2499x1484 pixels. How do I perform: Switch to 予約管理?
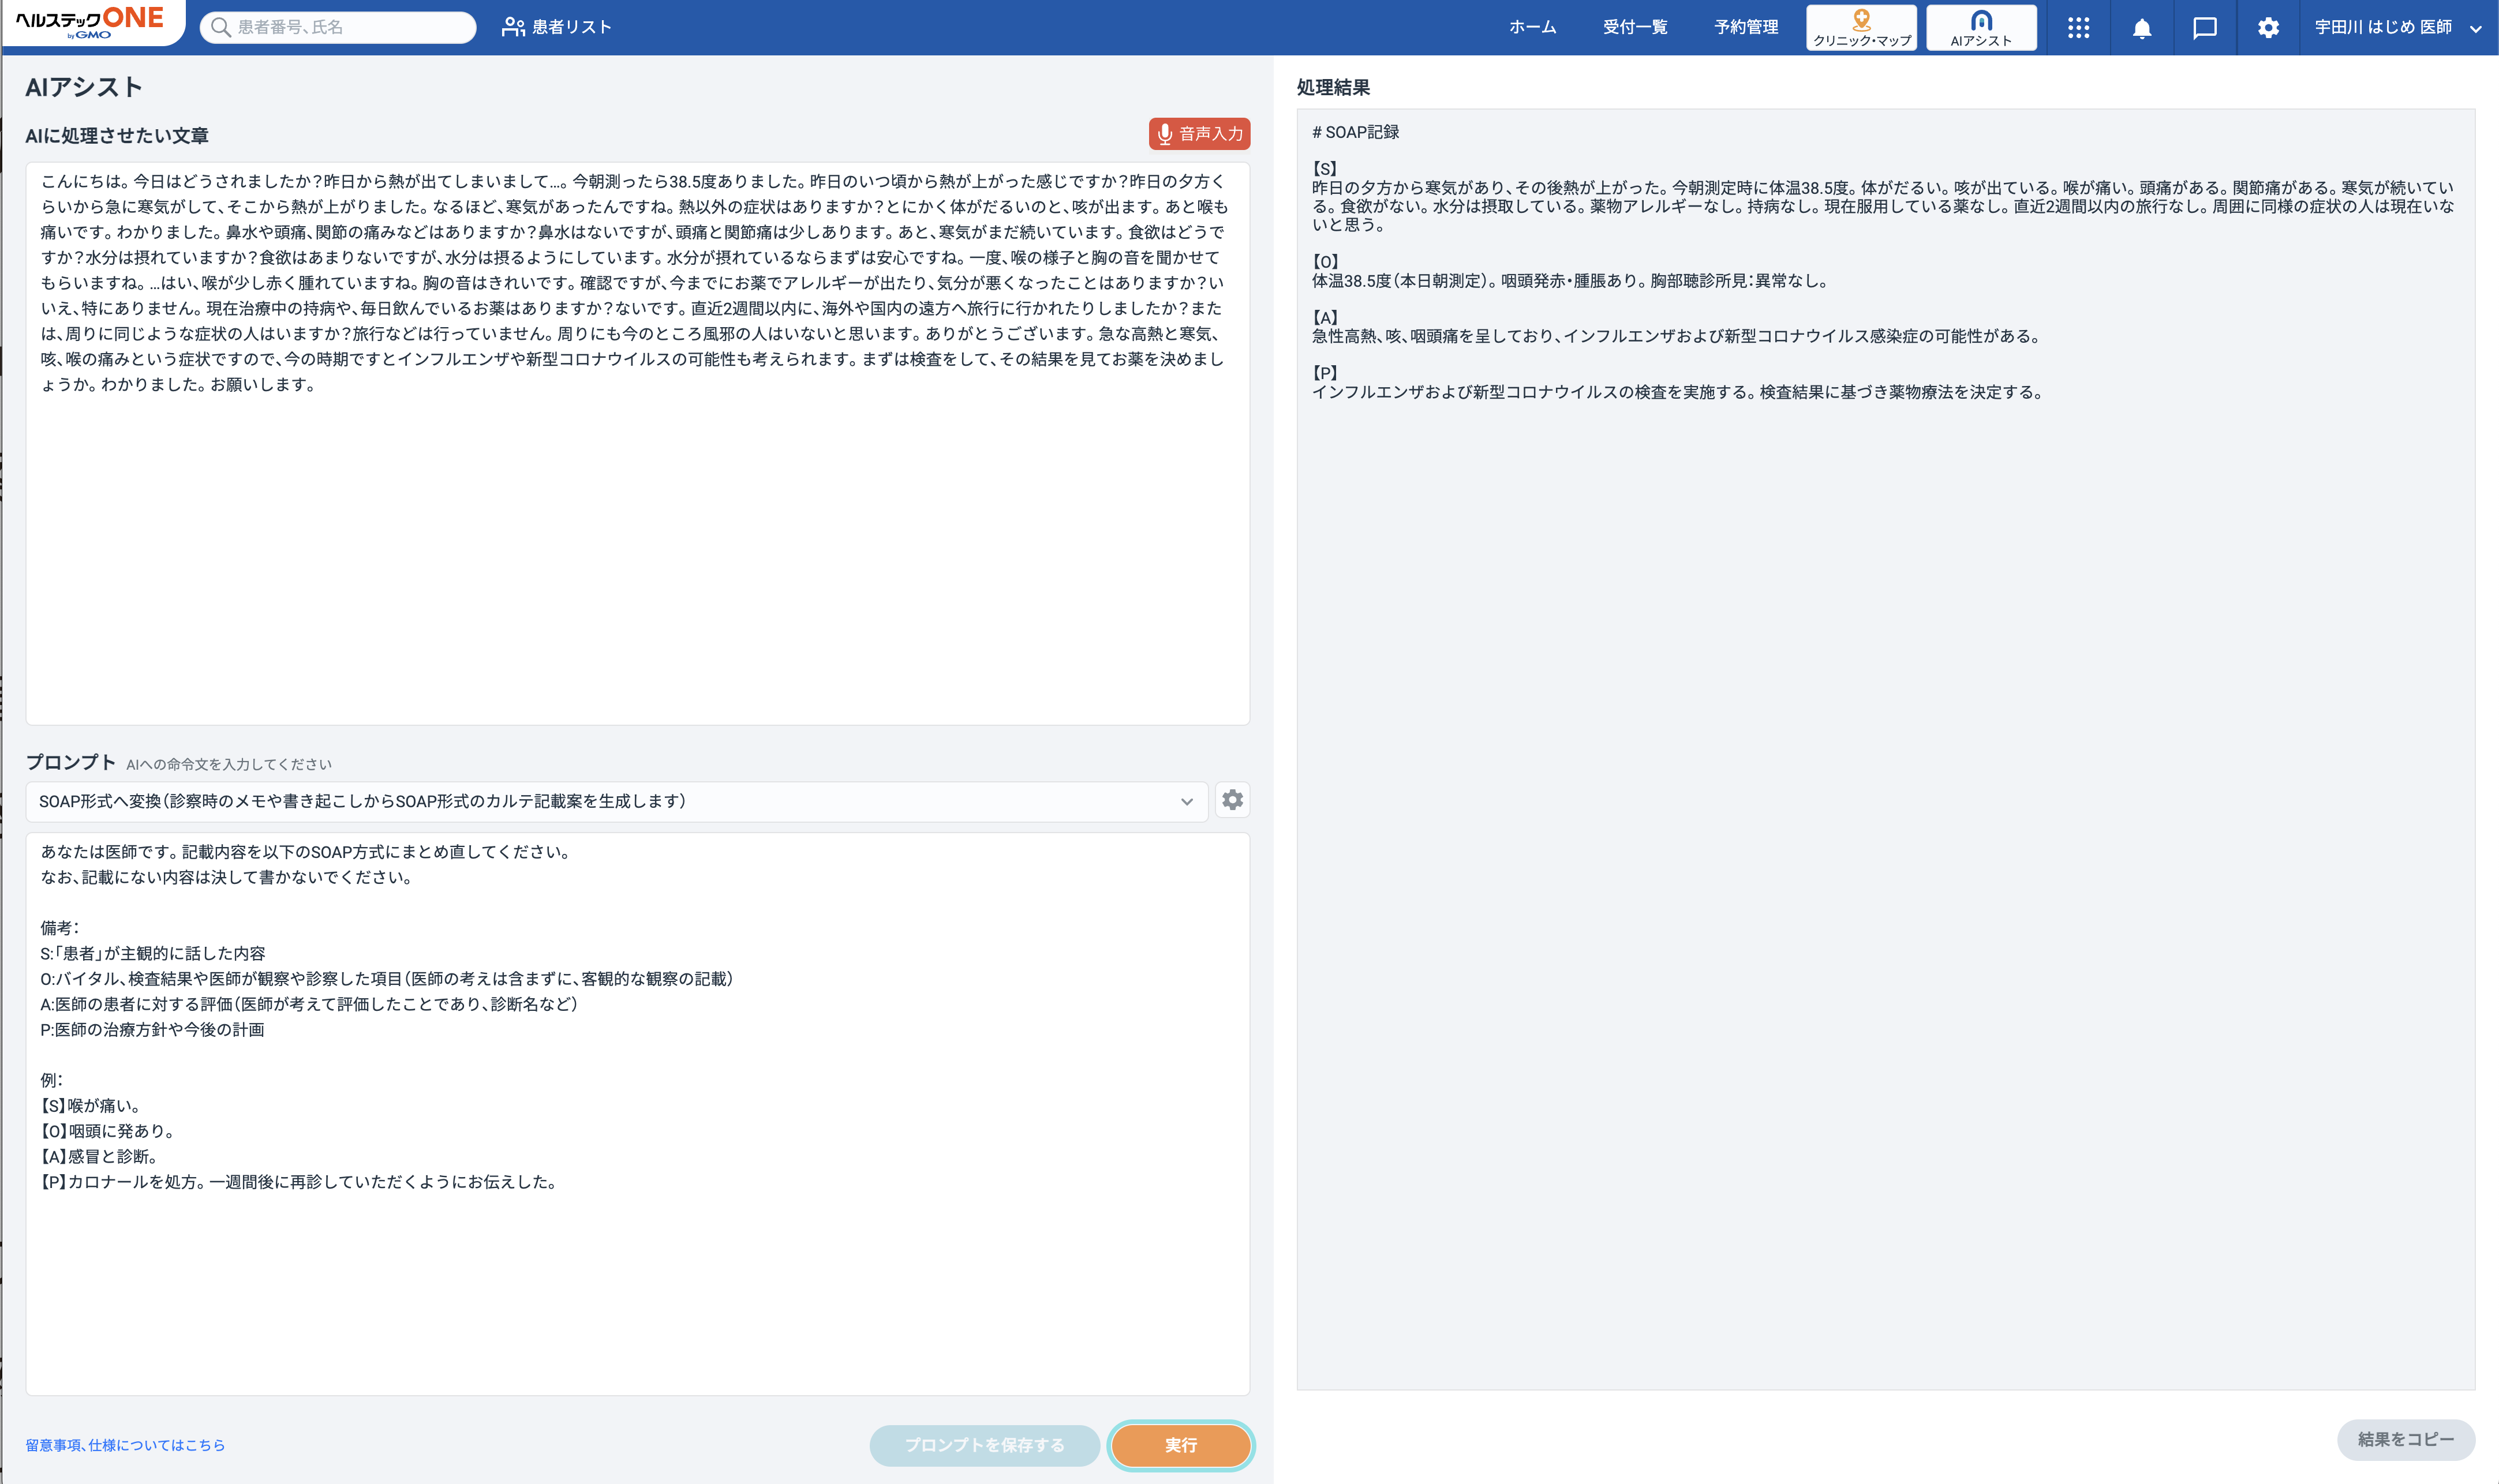click(1745, 27)
